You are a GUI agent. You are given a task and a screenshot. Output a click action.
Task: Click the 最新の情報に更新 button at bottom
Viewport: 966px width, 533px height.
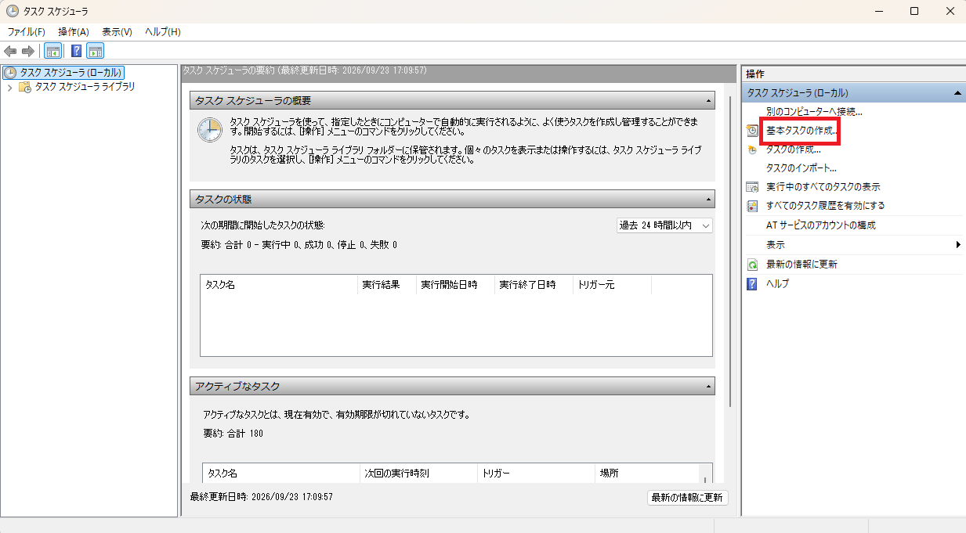click(688, 499)
